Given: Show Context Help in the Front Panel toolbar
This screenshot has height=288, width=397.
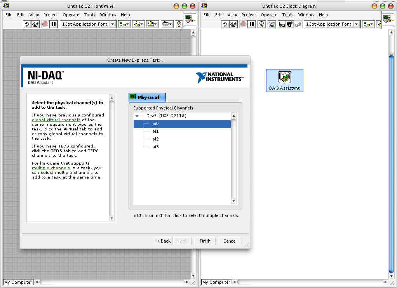Looking at the screenshot, I should click(179, 24).
